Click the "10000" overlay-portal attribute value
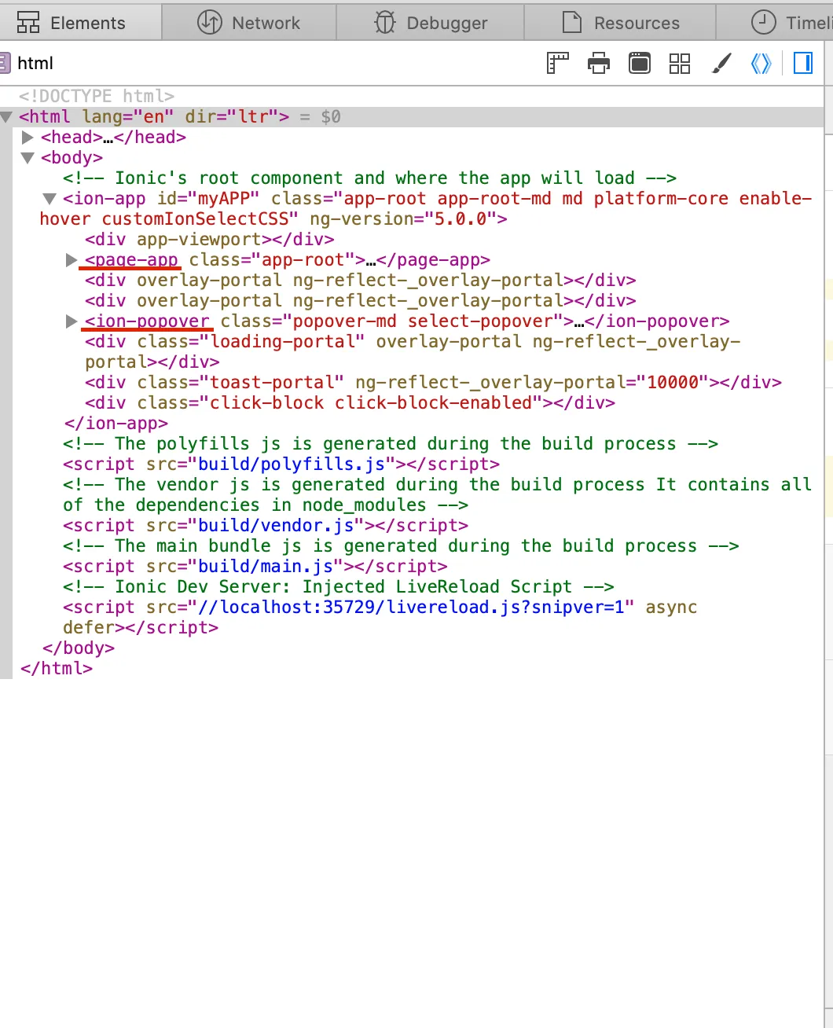Viewport: 833px width, 1028px height. click(673, 382)
